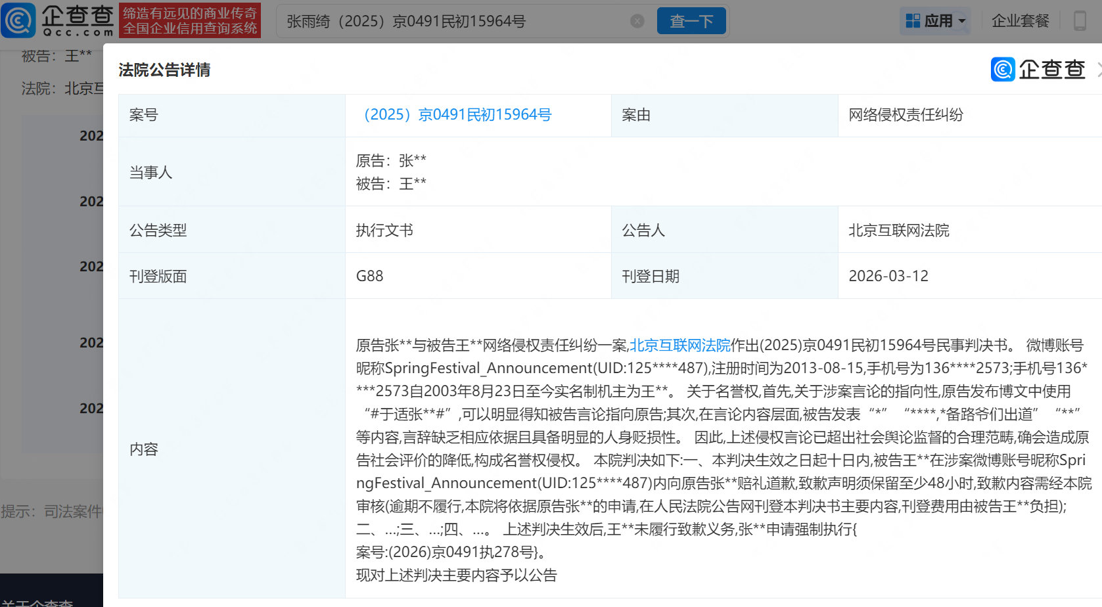Click the 企查查 logo inside the modal

point(1037,69)
